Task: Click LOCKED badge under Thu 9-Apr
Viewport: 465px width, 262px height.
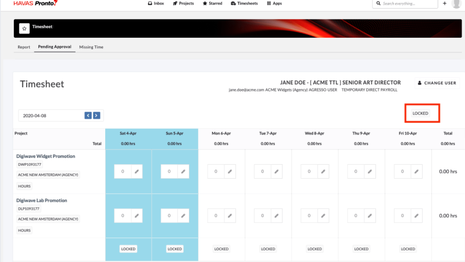Action: click(361, 249)
